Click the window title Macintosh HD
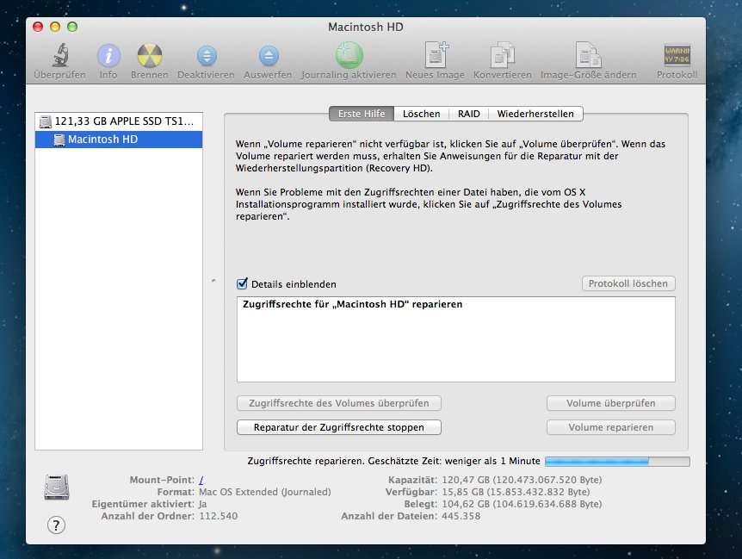 366,27
